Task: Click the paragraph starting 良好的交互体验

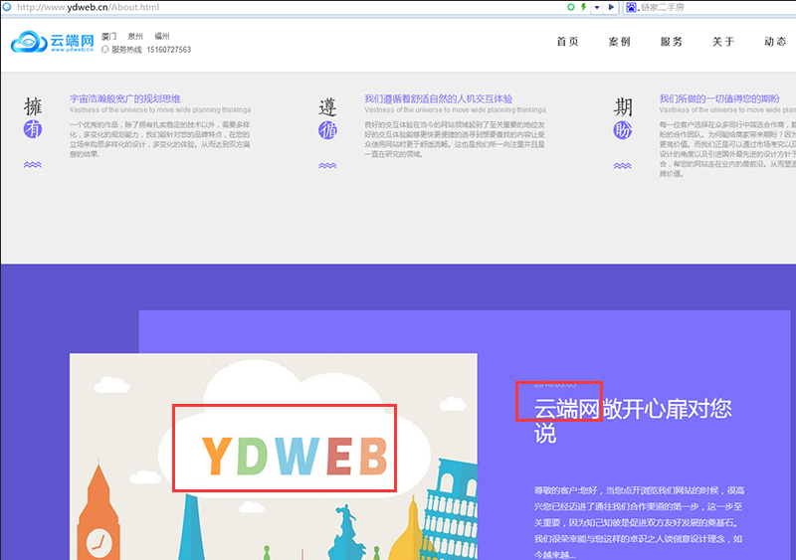Action: coord(455,139)
